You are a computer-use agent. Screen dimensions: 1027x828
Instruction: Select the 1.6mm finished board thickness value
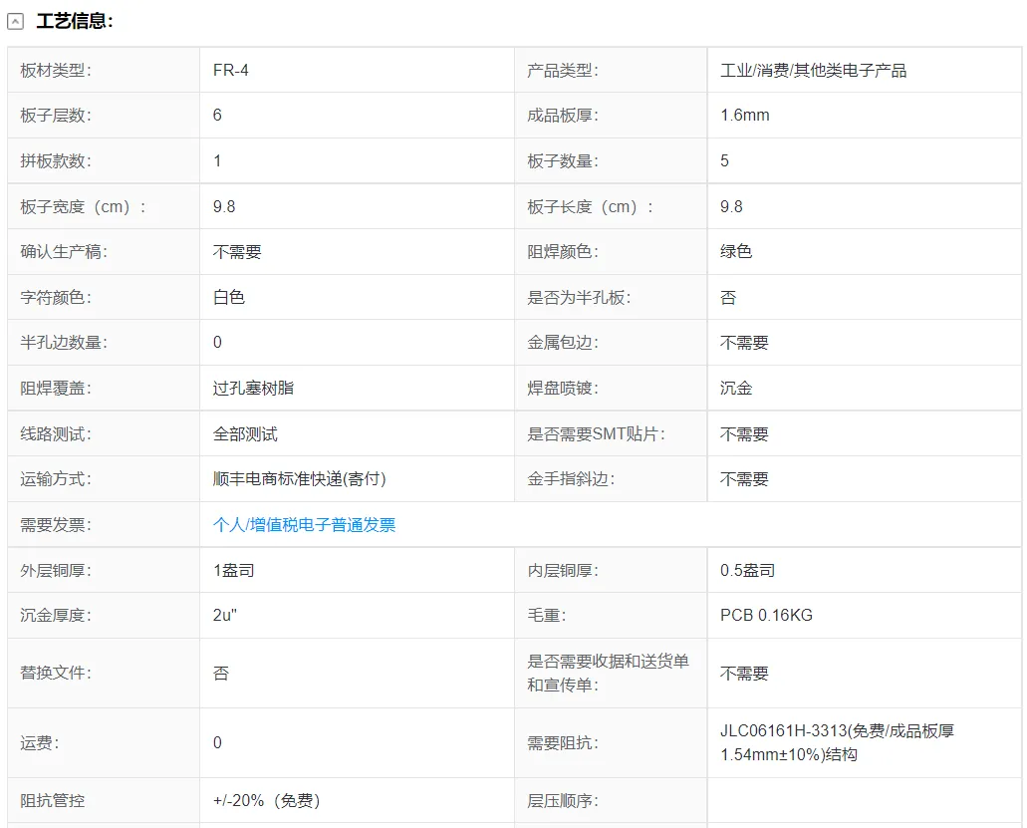(744, 115)
